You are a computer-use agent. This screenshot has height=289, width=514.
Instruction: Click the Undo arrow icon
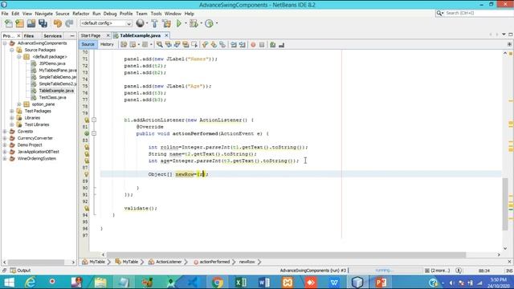tap(58, 23)
